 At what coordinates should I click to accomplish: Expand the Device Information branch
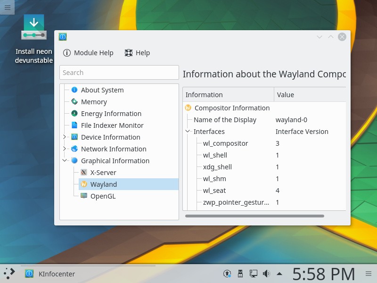click(x=65, y=137)
